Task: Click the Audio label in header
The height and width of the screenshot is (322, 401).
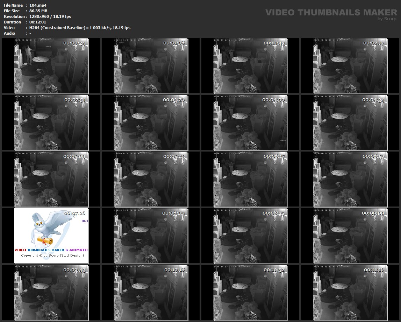Action: [9, 33]
